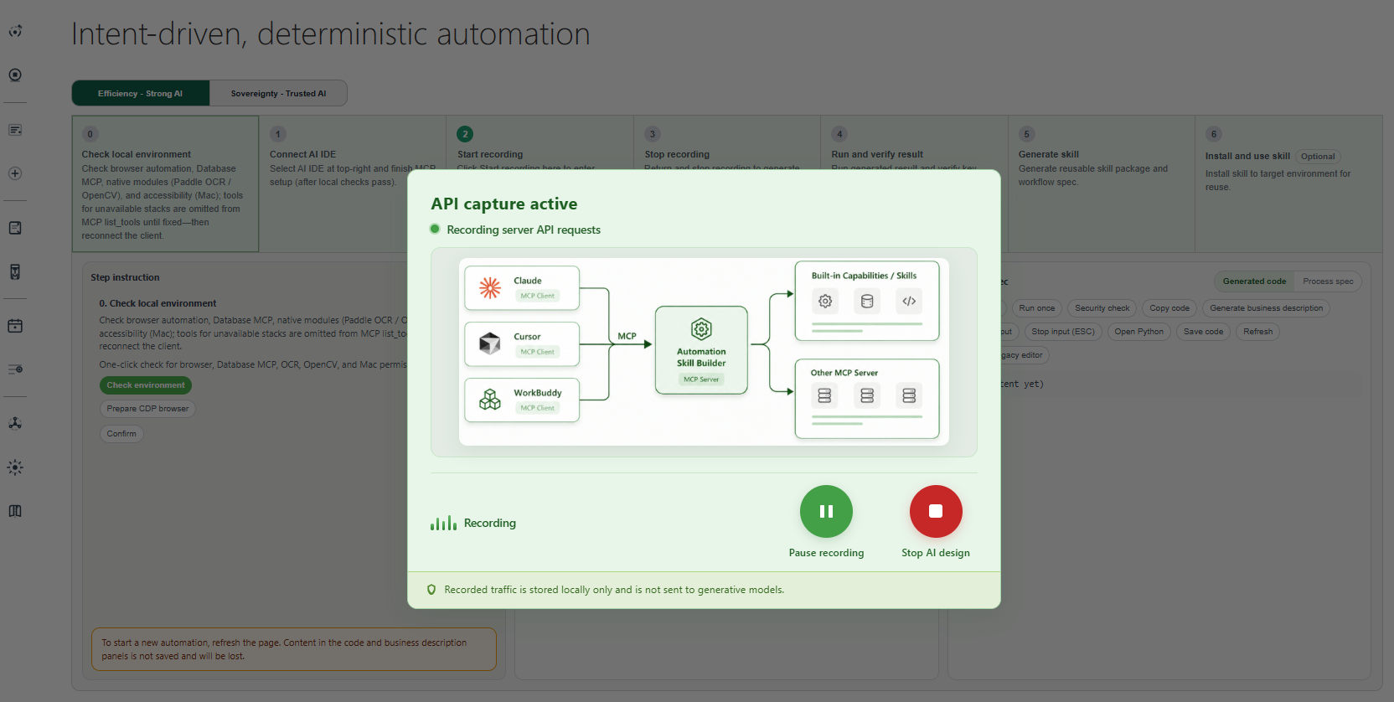Click the Stop input (ESC) button
The width and height of the screenshot is (1394, 702).
click(x=1063, y=332)
